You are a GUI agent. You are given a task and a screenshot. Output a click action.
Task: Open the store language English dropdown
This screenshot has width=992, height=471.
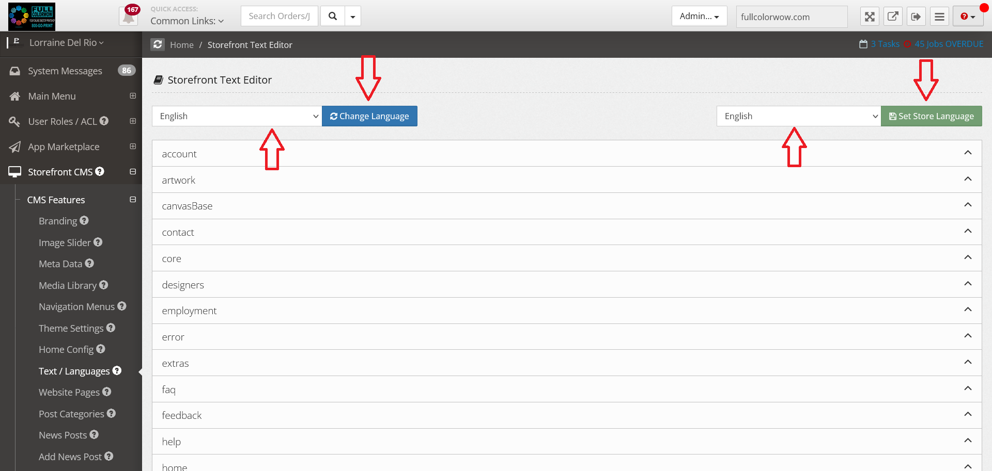click(799, 116)
